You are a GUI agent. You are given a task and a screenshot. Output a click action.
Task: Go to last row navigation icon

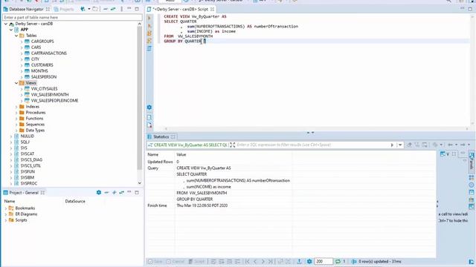pos(271,261)
